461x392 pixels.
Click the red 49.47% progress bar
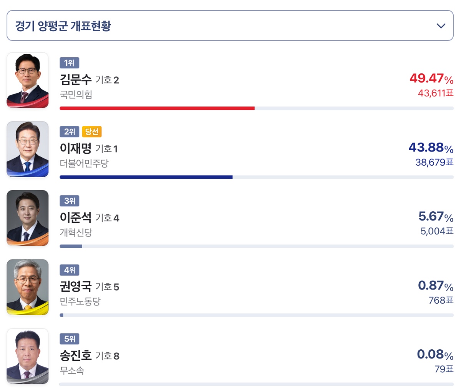(x=157, y=108)
